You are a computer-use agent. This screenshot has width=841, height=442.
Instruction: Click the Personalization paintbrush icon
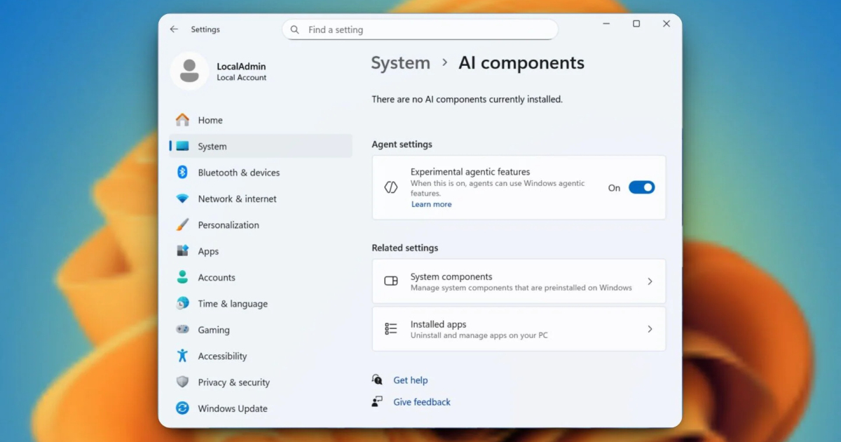click(x=182, y=225)
